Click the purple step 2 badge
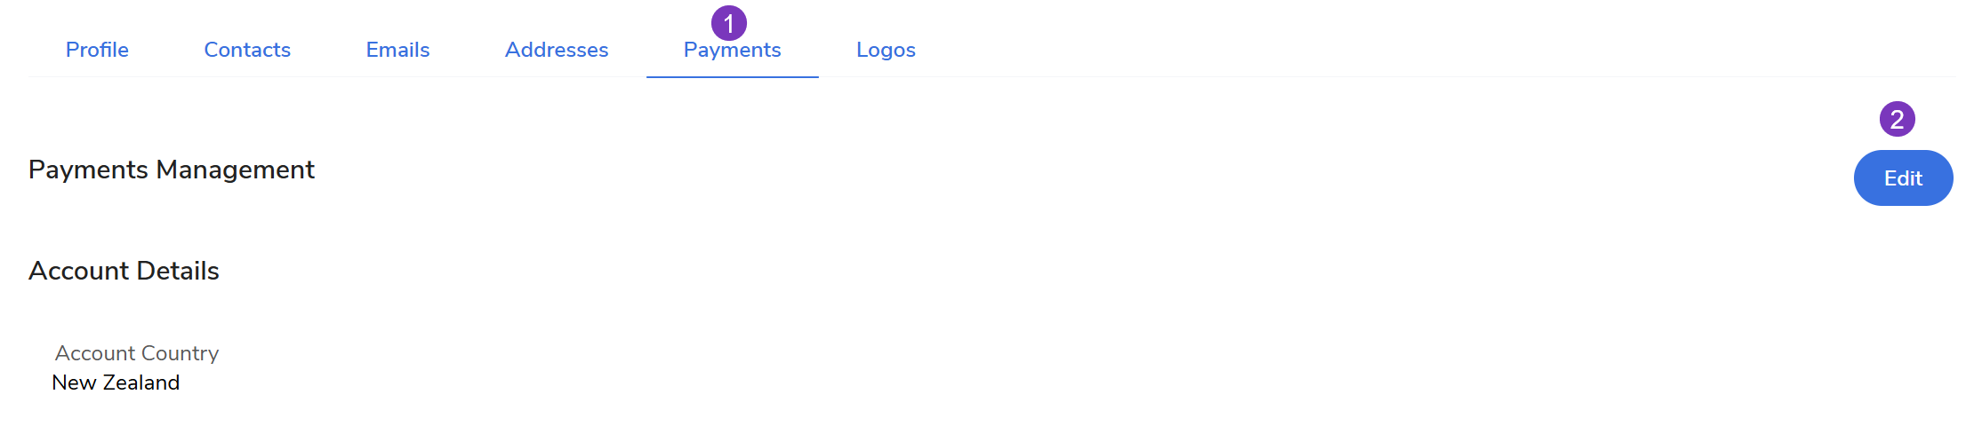The height and width of the screenshot is (426, 1982). point(1897,119)
